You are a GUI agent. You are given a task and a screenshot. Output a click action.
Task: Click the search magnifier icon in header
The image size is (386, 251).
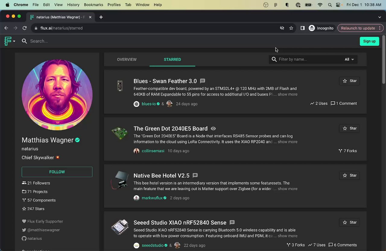point(24,41)
